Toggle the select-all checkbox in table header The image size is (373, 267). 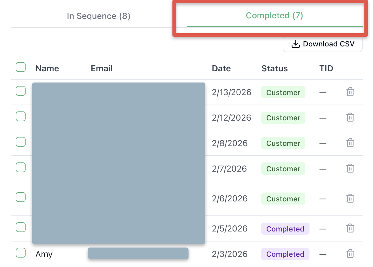[x=21, y=67]
